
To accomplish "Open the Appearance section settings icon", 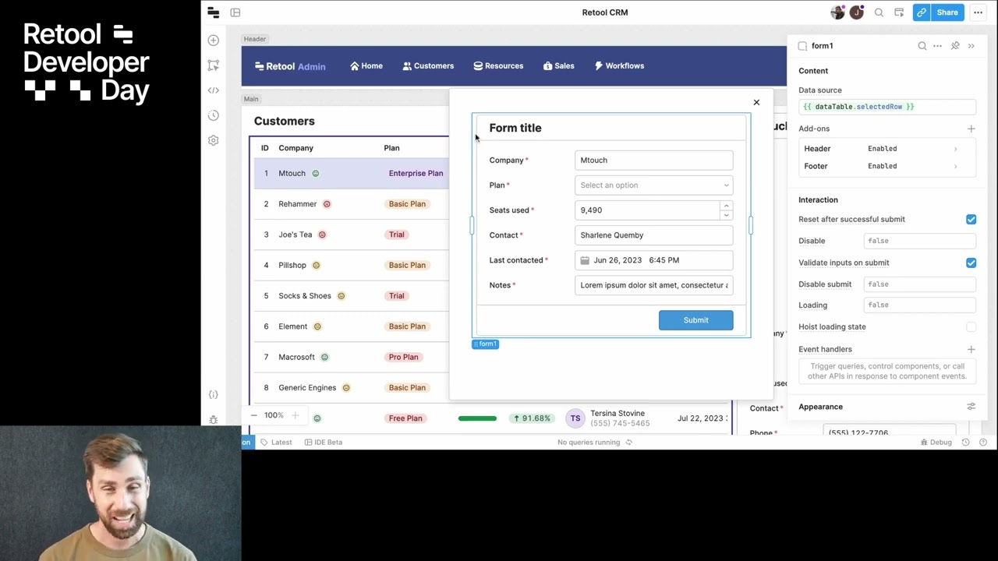I will tap(971, 407).
